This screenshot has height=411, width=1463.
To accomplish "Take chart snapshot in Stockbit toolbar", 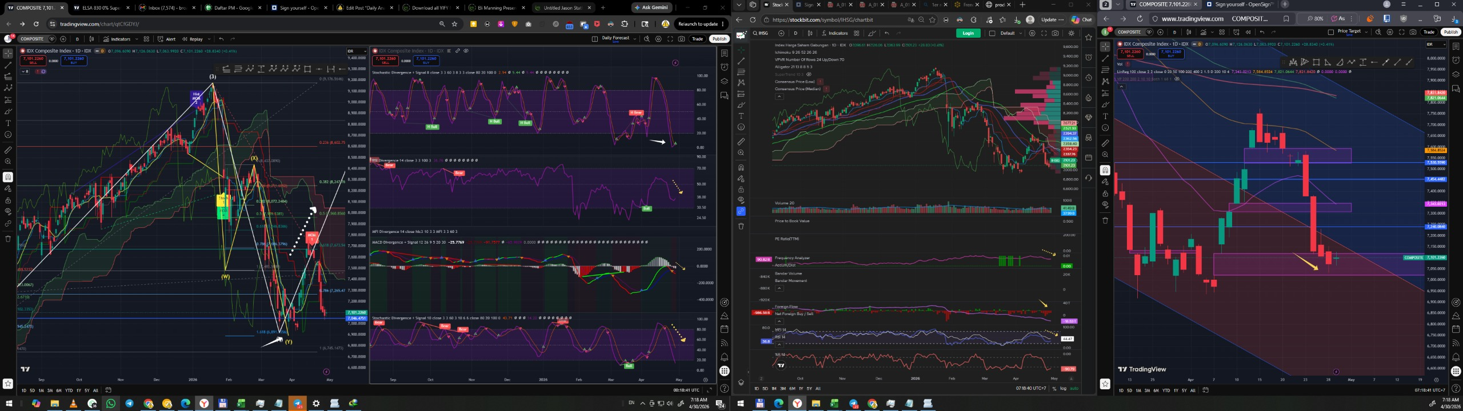I will [1055, 33].
